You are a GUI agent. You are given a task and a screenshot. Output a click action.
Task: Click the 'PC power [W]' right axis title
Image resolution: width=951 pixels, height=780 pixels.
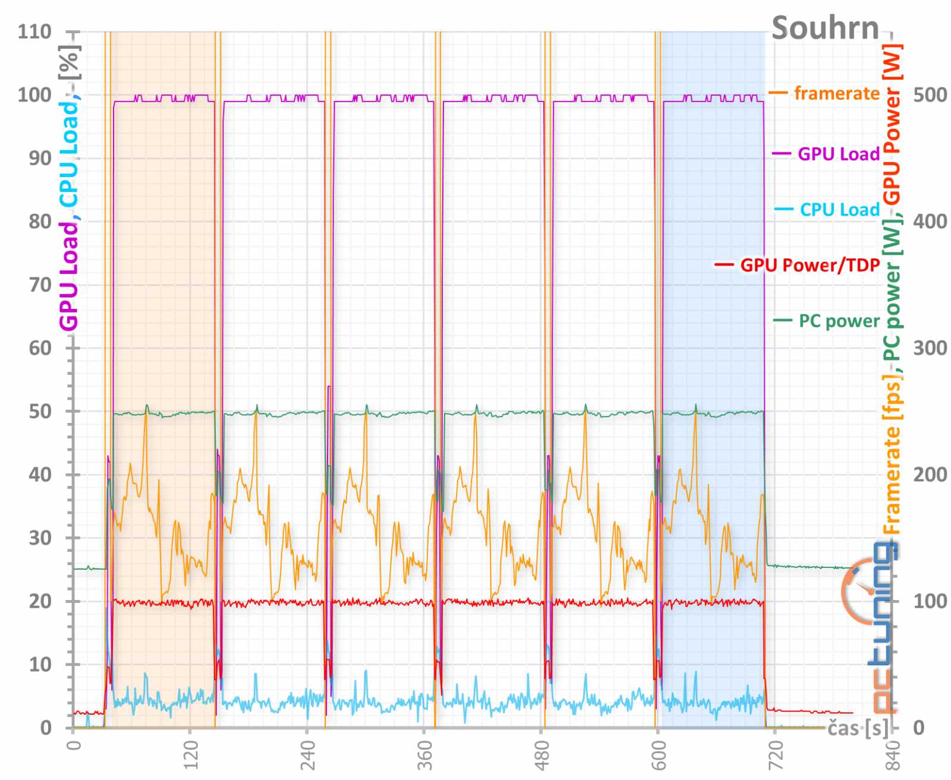(x=892, y=289)
